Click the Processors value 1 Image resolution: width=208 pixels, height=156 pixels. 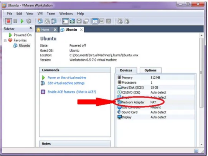pos(151,83)
